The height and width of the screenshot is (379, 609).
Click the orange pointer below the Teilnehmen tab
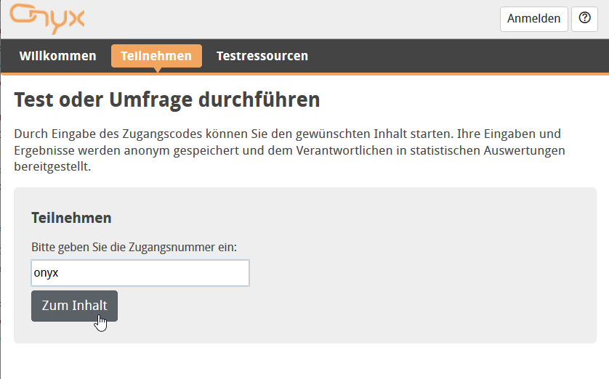coord(156,70)
